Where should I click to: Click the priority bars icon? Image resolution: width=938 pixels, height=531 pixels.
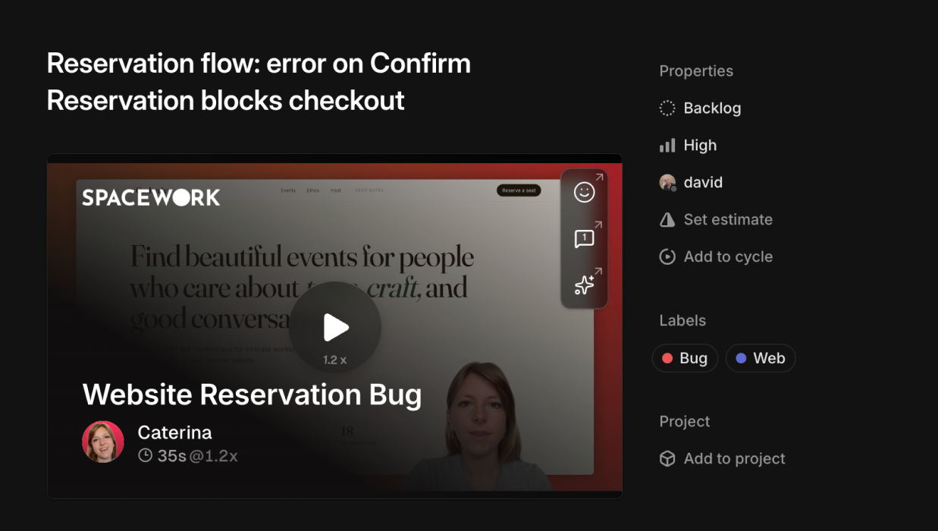pos(667,145)
